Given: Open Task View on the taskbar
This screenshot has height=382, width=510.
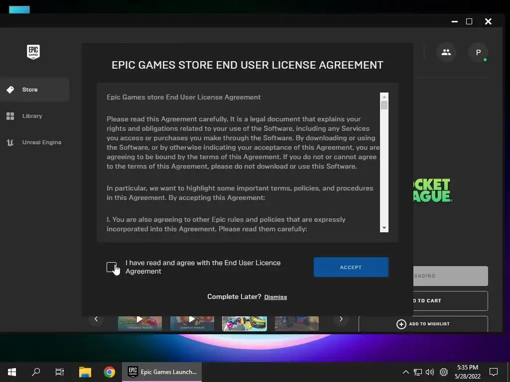Looking at the screenshot, I should tap(60, 372).
